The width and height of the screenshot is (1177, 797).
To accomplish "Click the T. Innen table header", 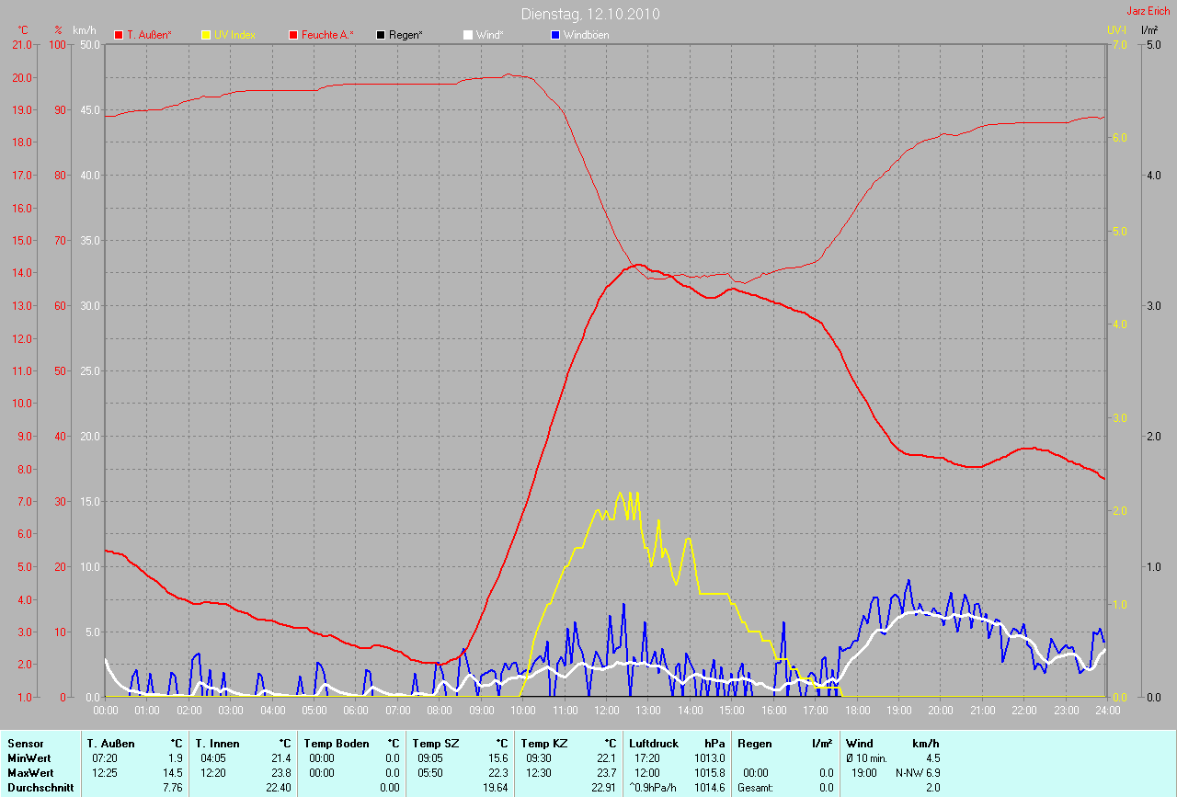I will pos(217,744).
